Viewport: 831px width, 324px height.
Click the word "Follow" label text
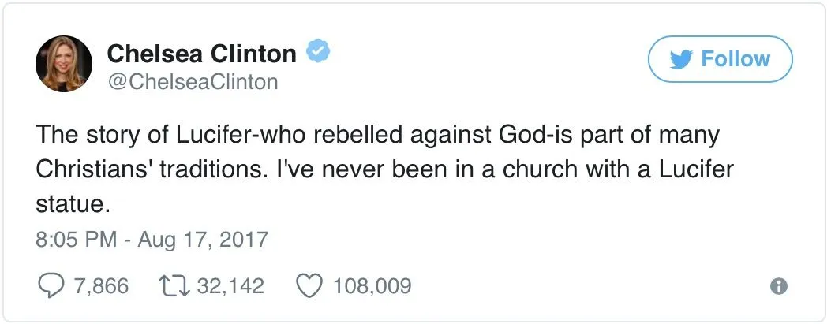tap(735, 59)
